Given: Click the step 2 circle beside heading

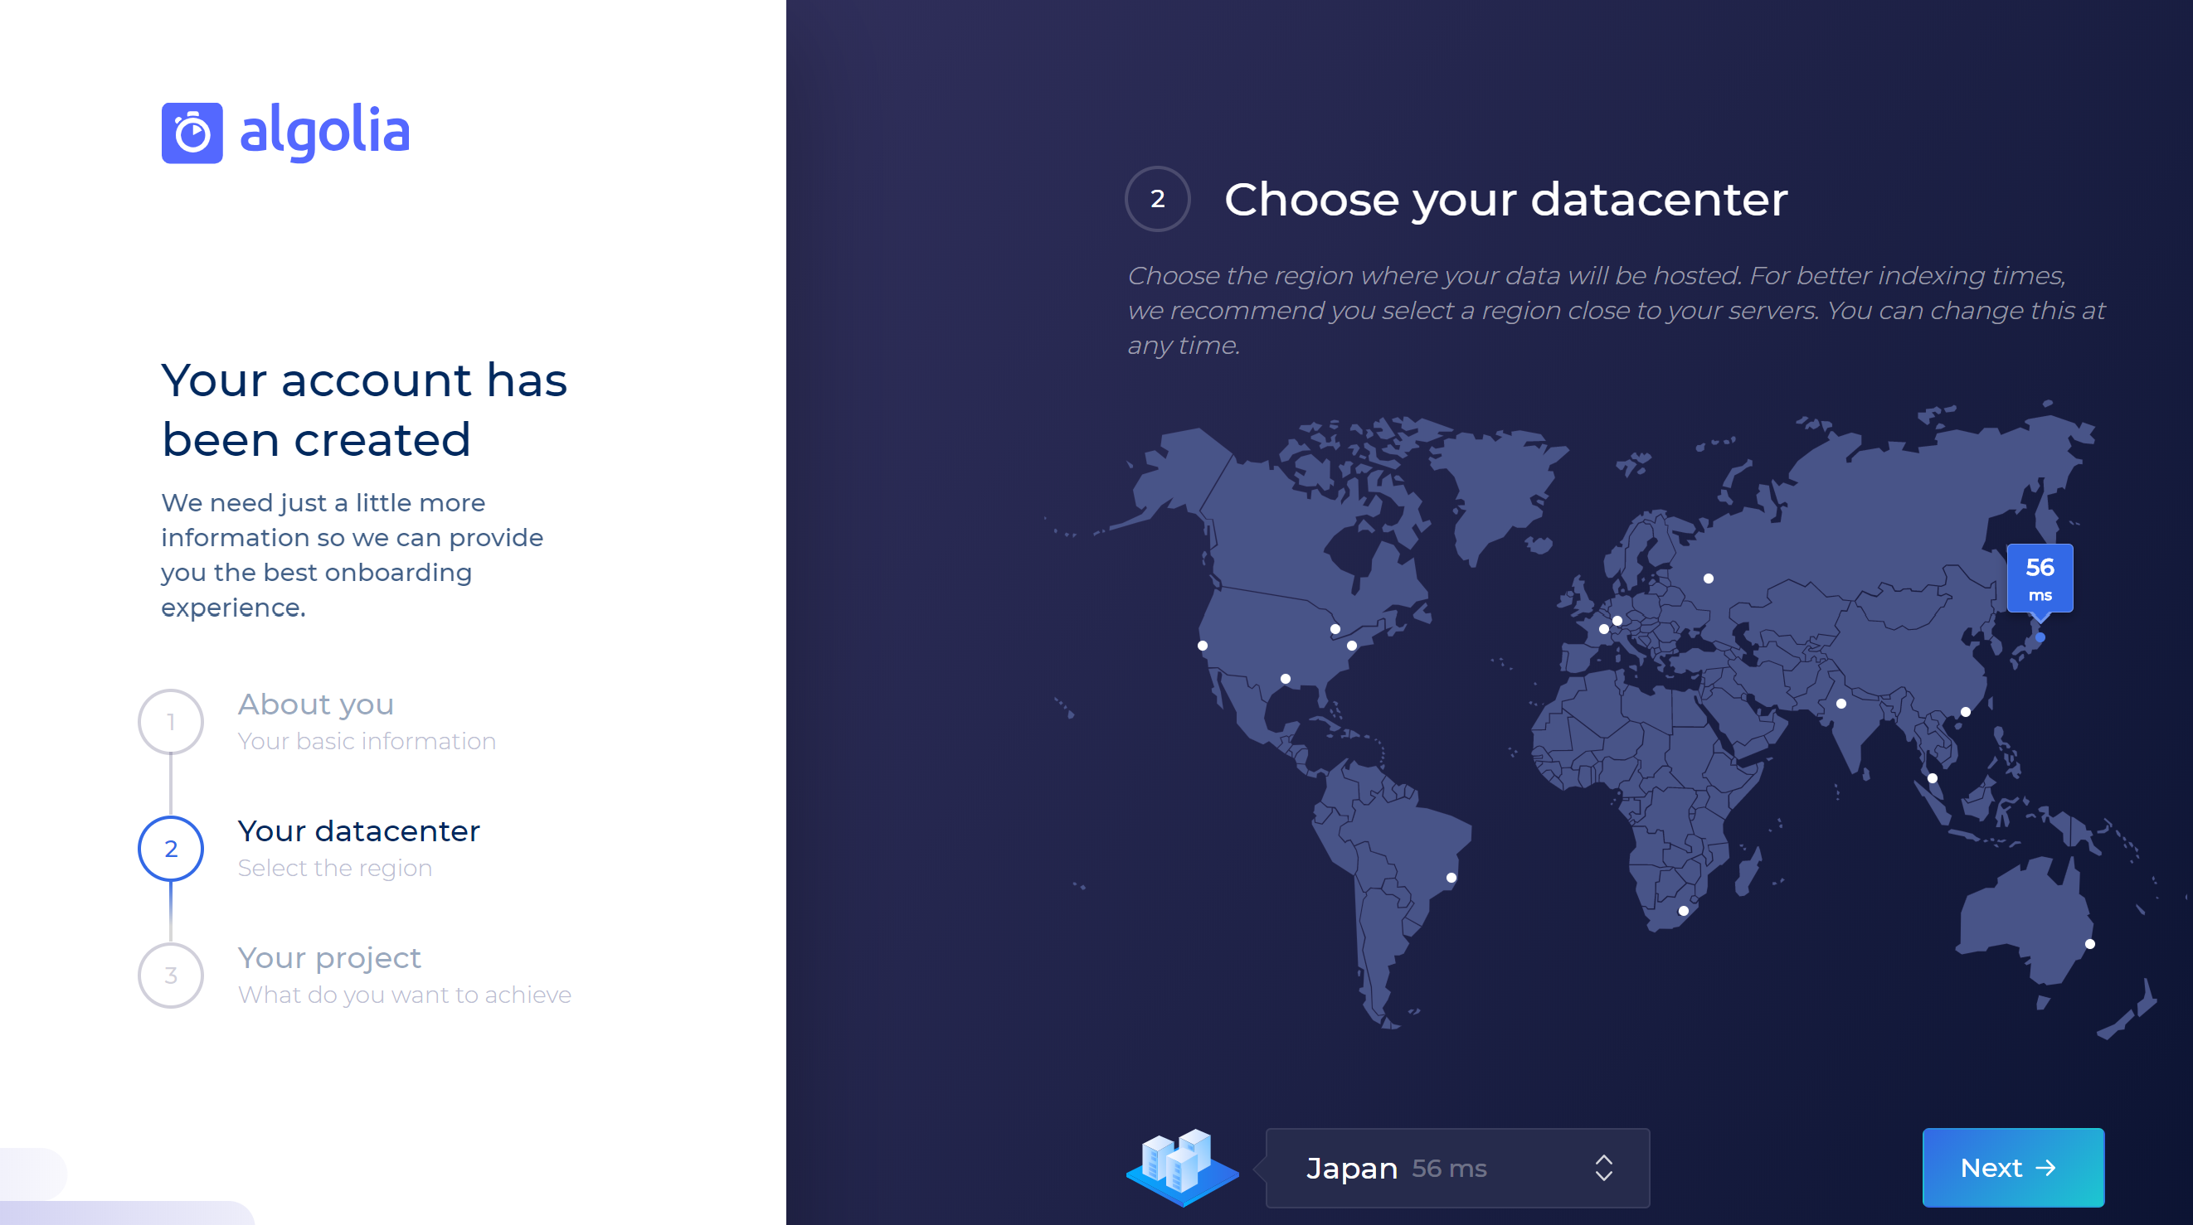Looking at the screenshot, I should point(1157,199).
